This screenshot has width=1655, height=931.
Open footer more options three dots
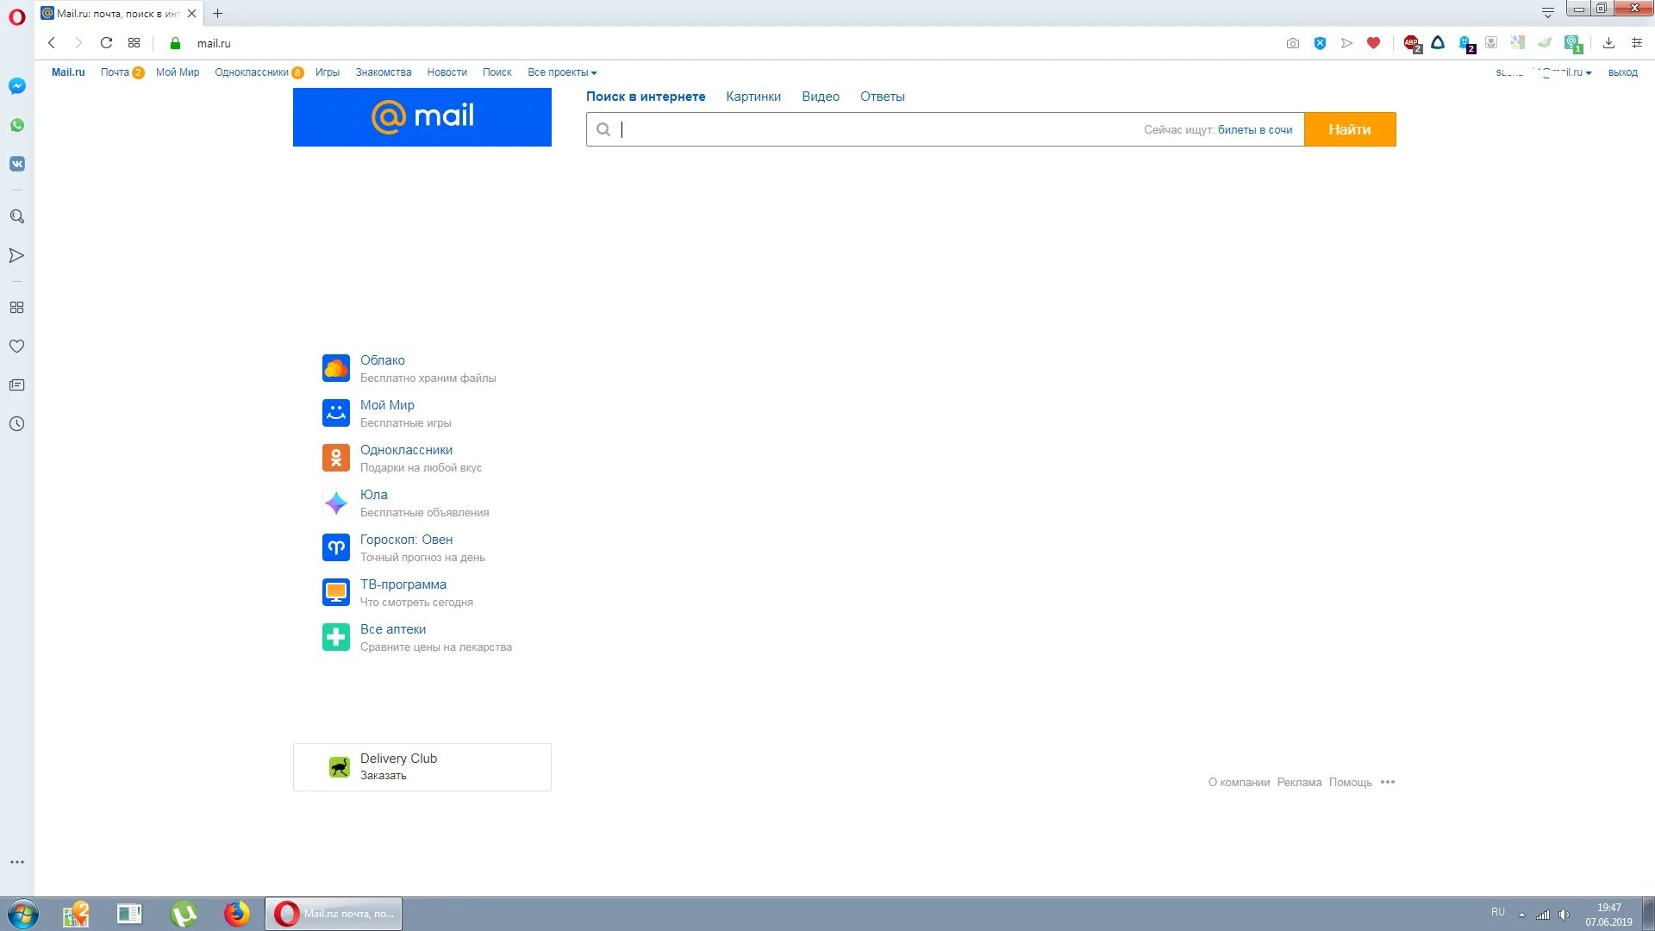1387,782
